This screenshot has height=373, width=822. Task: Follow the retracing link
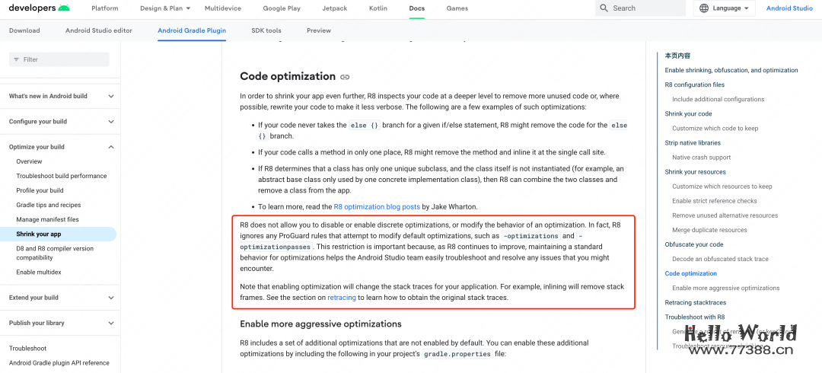[x=342, y=298]
